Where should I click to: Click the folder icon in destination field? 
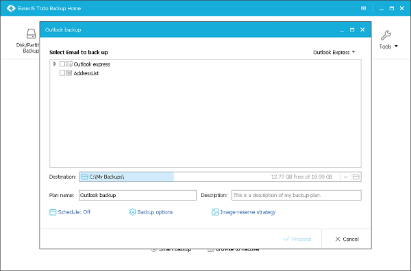tap(84, 177)
